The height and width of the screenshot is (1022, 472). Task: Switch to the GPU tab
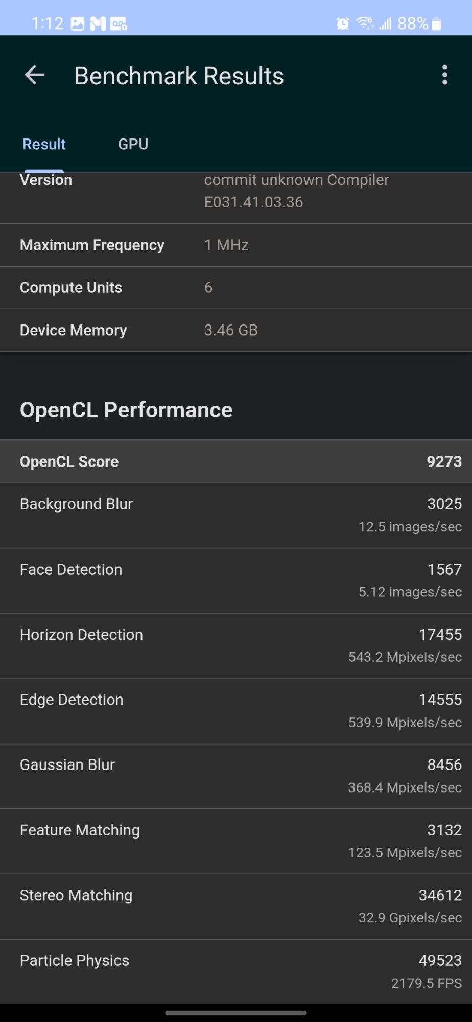(133, 144)
